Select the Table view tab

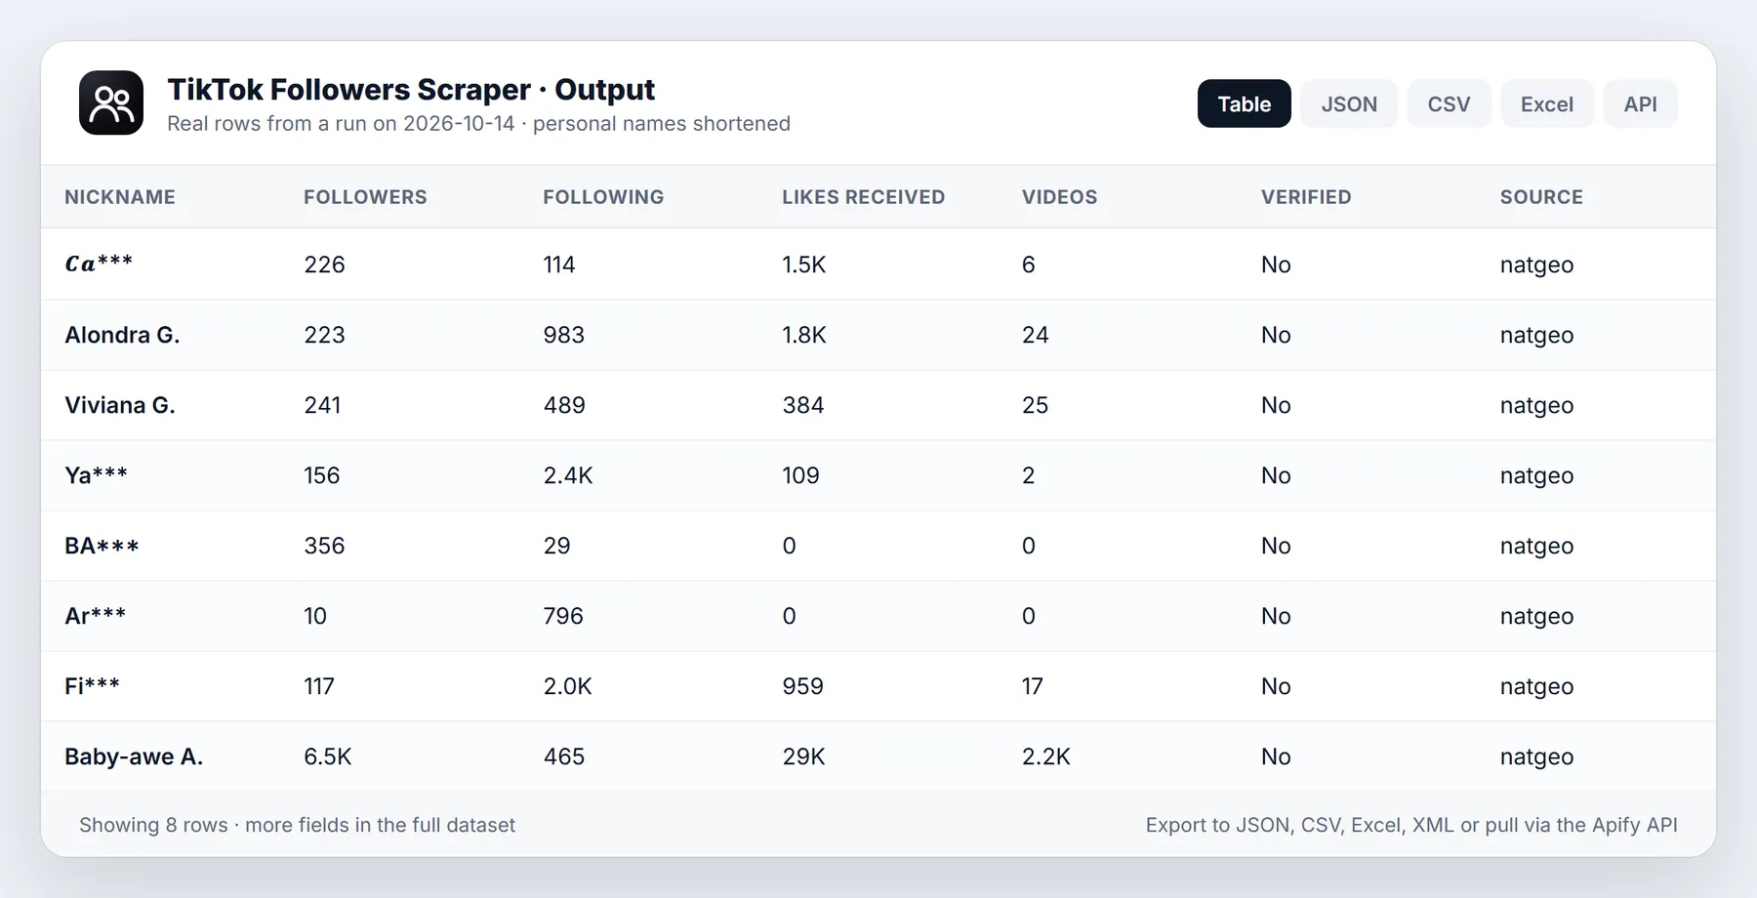point(1245,103)
